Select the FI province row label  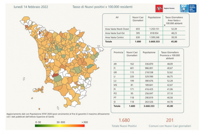[114, 68]
